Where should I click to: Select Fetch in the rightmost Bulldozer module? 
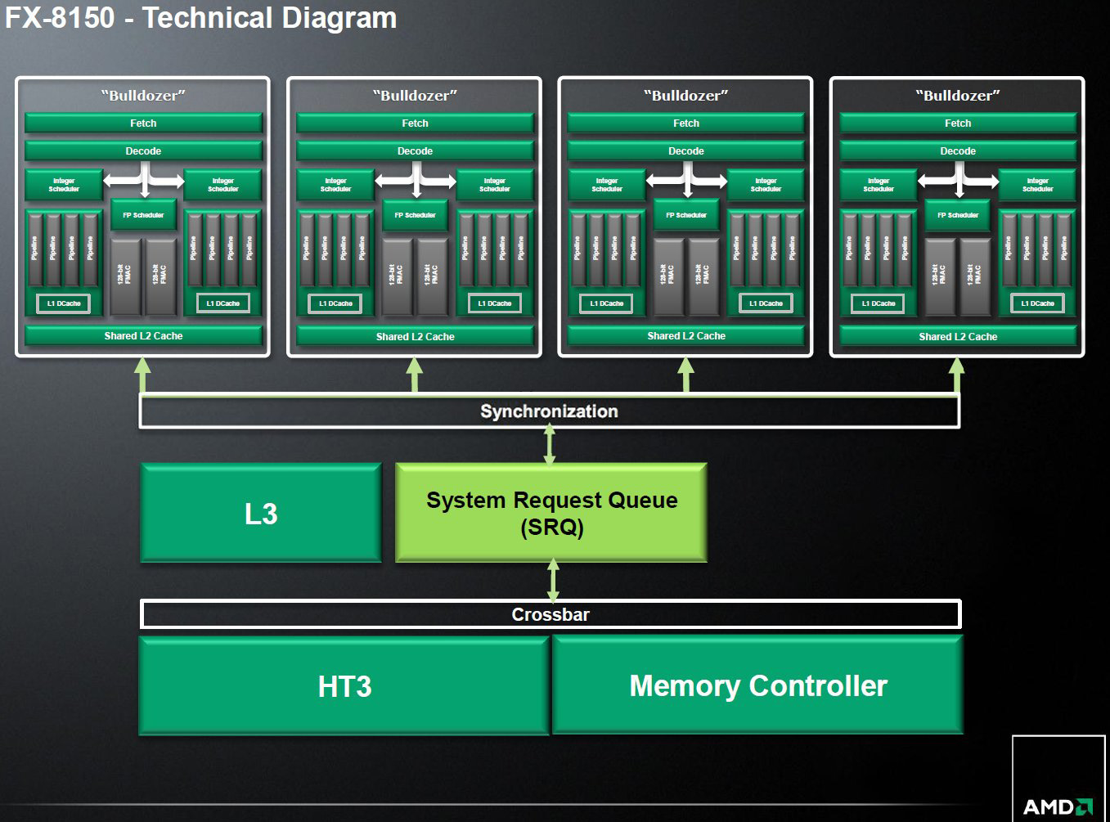click(x=958, y=123)
